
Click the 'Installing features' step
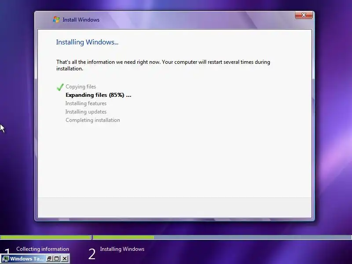click(x=86, y=103)
